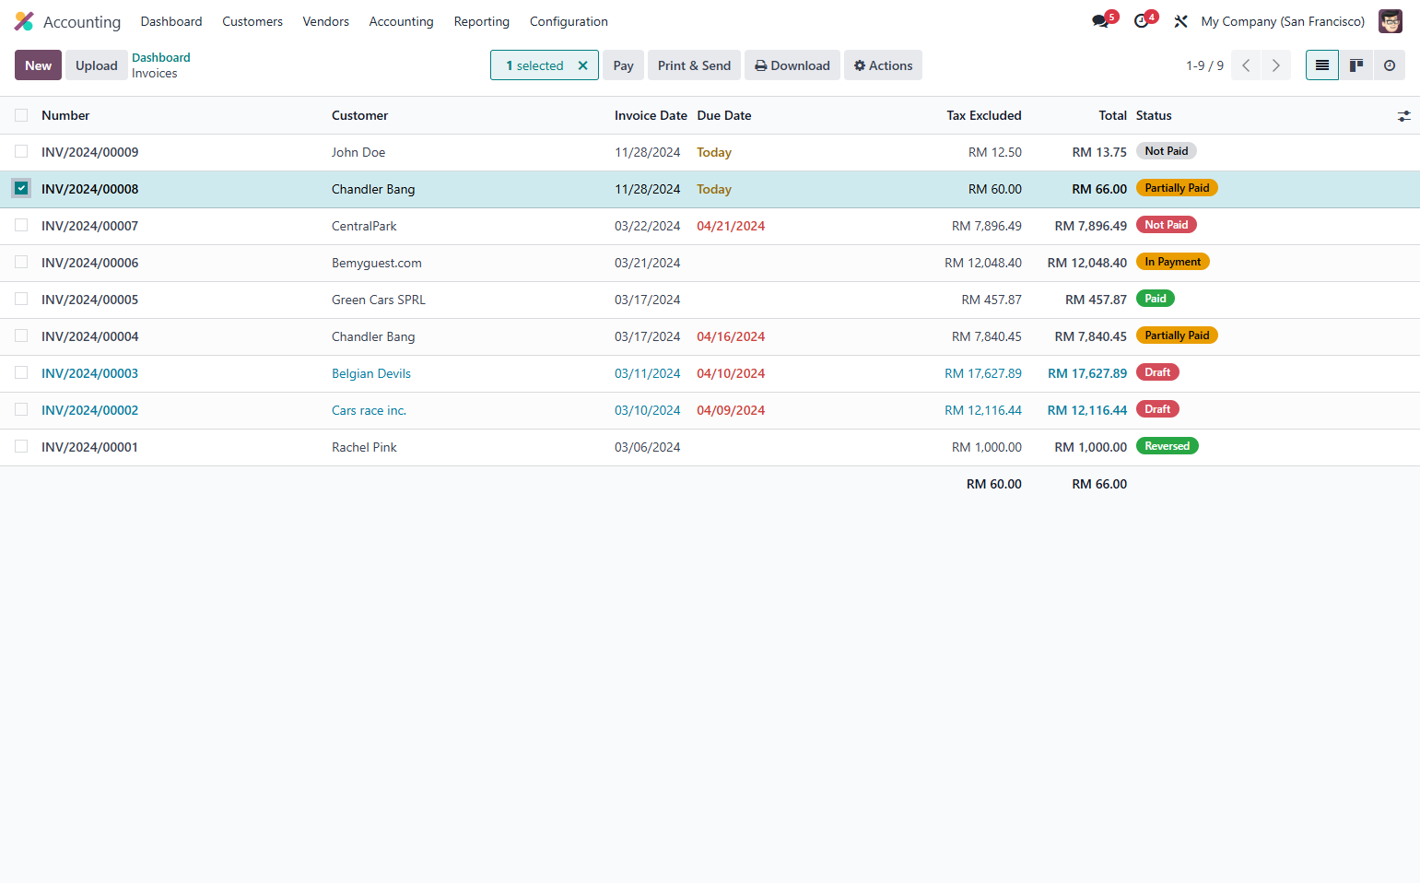Uncheck invoice INV/2024/00008 checkbox

pos(21,188)
